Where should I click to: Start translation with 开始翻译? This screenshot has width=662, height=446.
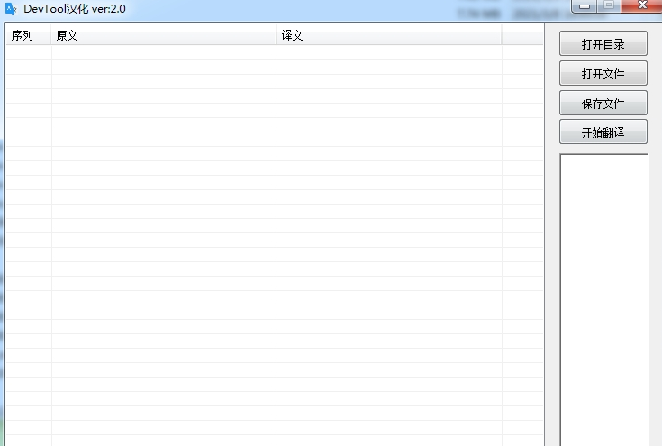coord(603,132)
